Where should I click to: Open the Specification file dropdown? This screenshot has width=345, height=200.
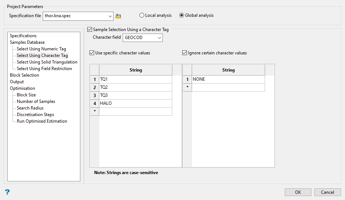coord(110,16)
